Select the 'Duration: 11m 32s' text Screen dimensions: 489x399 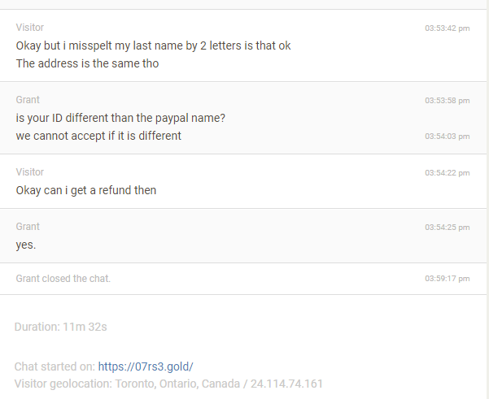click(x=61, y=327)
